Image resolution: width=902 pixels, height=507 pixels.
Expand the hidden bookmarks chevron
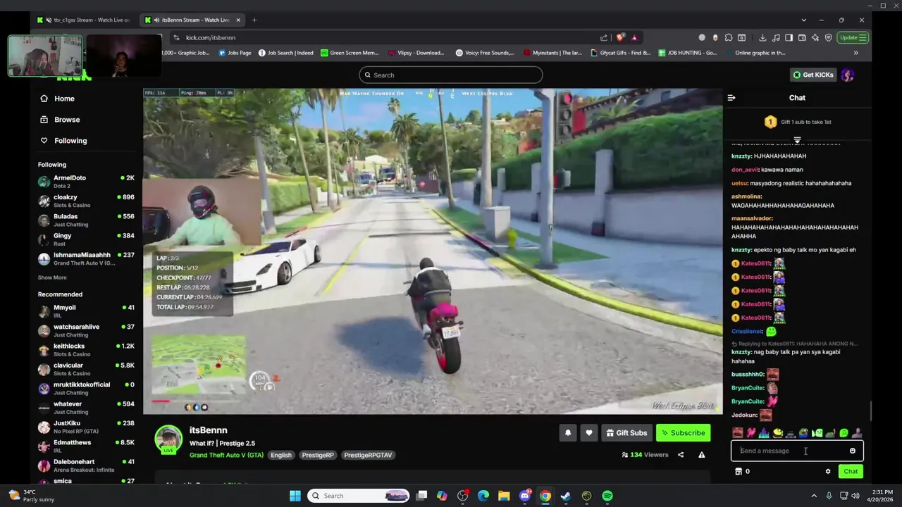[x=856, y=53]
